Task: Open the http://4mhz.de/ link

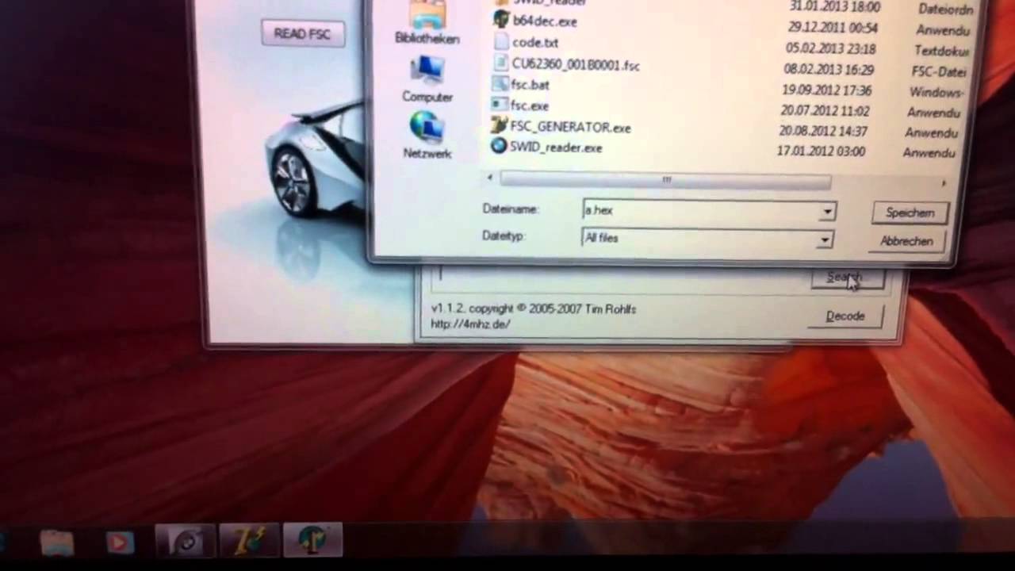Action: 470,324
